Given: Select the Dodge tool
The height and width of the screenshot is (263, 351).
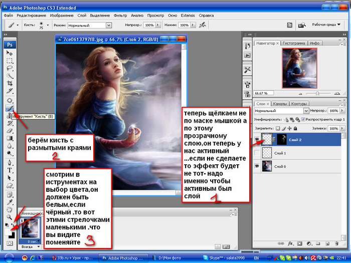Looking at the screenshot, I should 10,153.
